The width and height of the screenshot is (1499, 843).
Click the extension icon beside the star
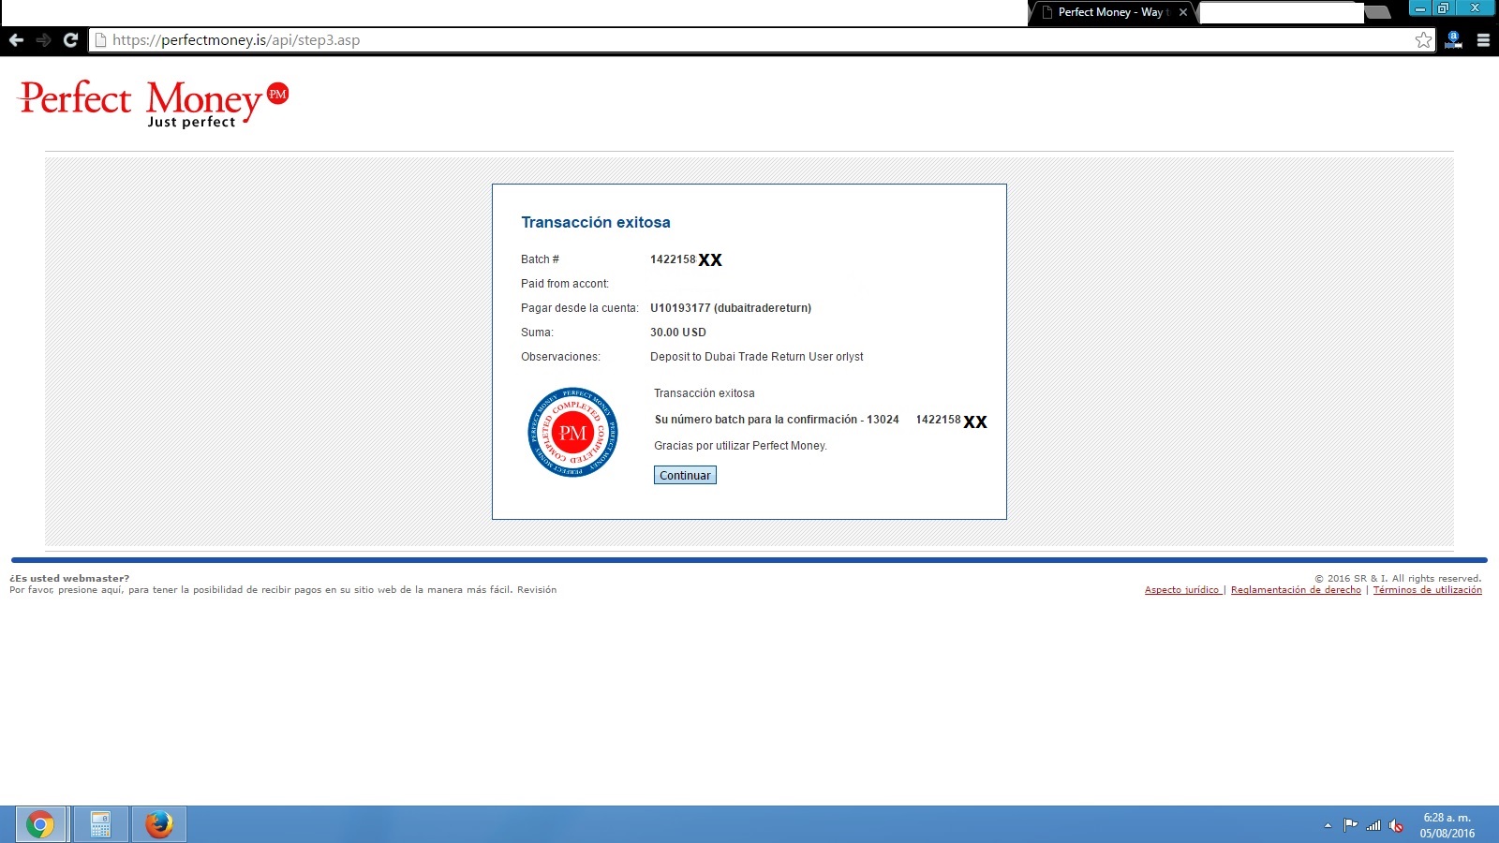tap(1453, 40)
